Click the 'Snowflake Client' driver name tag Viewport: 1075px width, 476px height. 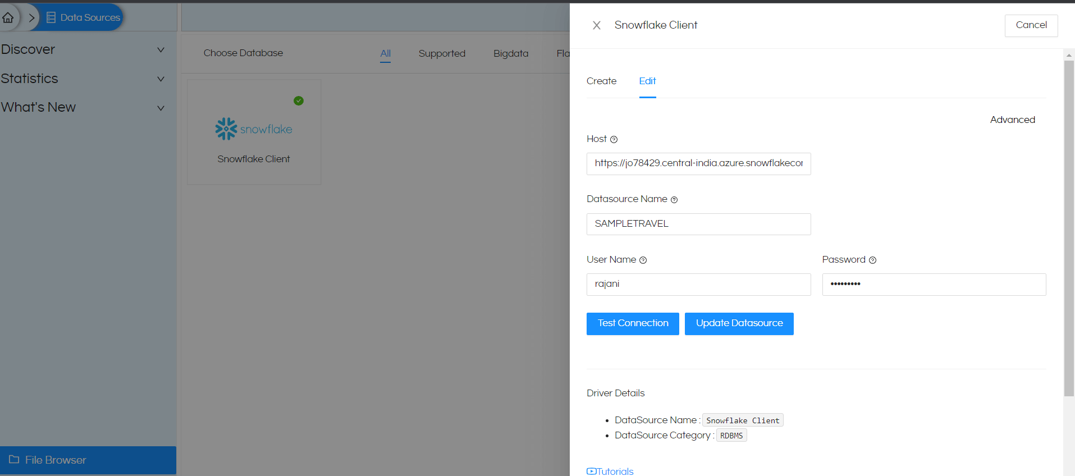(x=743, y=420)
